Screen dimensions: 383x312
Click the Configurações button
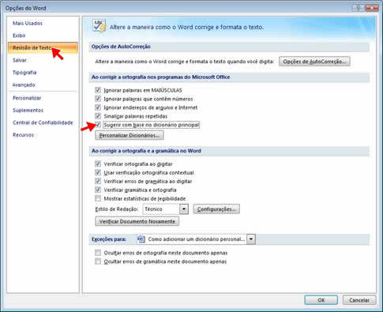tap(216, 209)
